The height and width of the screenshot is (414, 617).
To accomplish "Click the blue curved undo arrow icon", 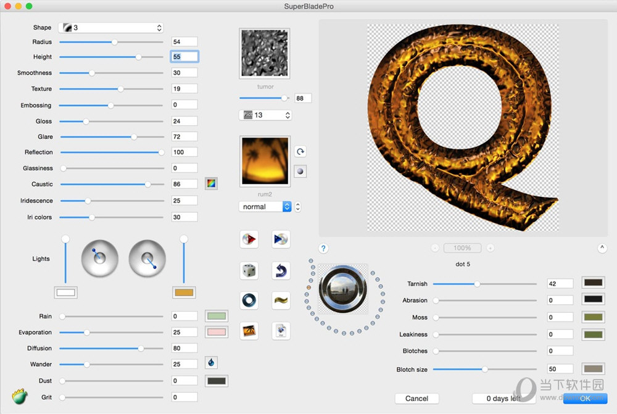I will [x=281, y=270].
